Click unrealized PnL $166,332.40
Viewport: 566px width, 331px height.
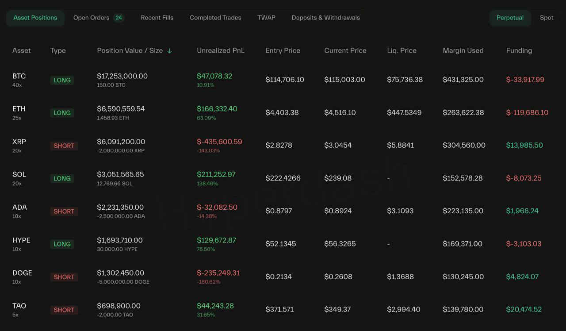point(217,109)
